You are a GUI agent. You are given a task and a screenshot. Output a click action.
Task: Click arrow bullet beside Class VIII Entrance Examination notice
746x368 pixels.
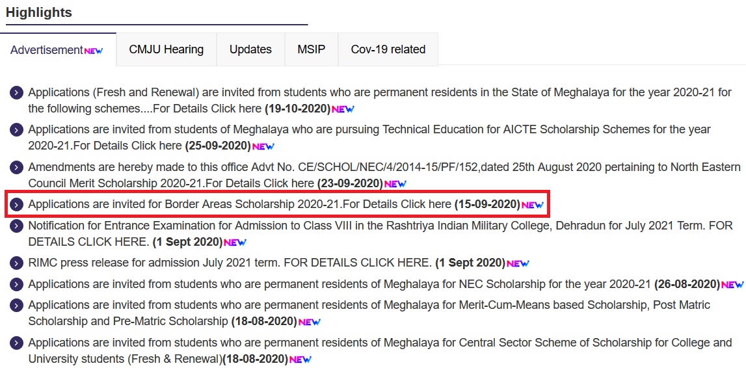(x=17, y=226)
